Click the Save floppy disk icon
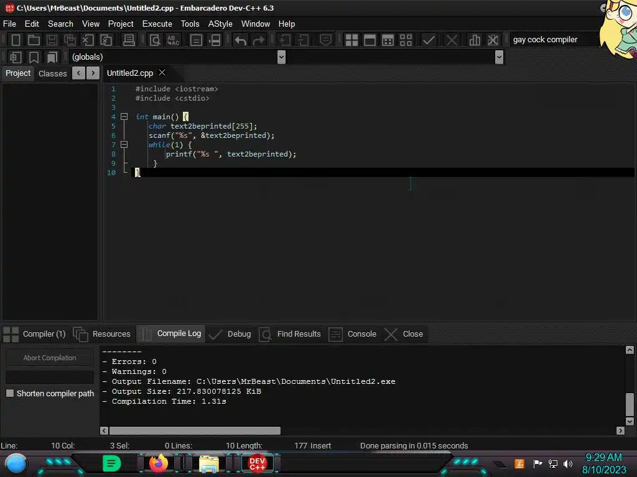 [x=52, y=40]
